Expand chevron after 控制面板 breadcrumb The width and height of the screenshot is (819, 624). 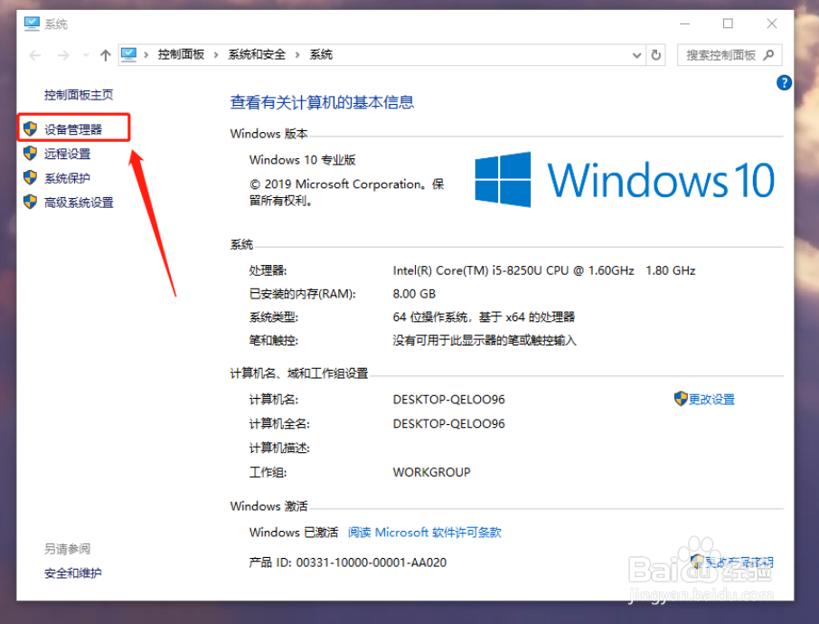coord(216,55)
